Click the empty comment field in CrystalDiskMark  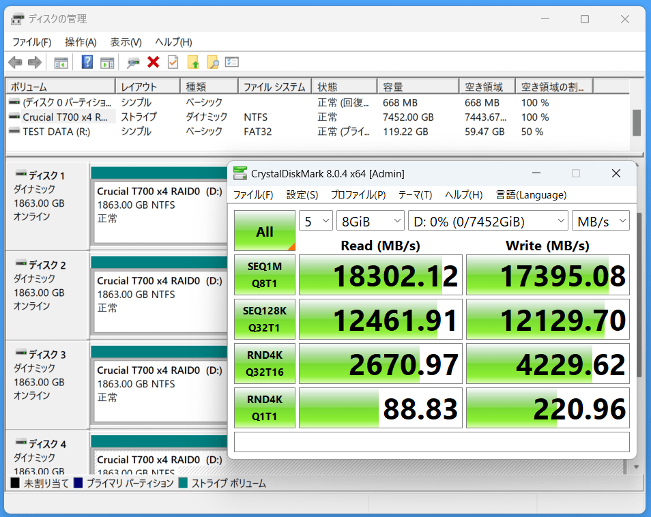pyautogui.click(x=432, y=442)
